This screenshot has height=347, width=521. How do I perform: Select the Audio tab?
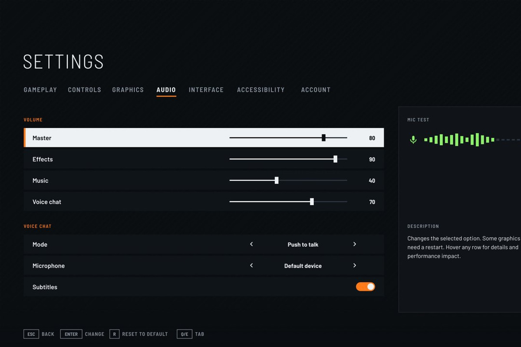(x=166, y=90)
